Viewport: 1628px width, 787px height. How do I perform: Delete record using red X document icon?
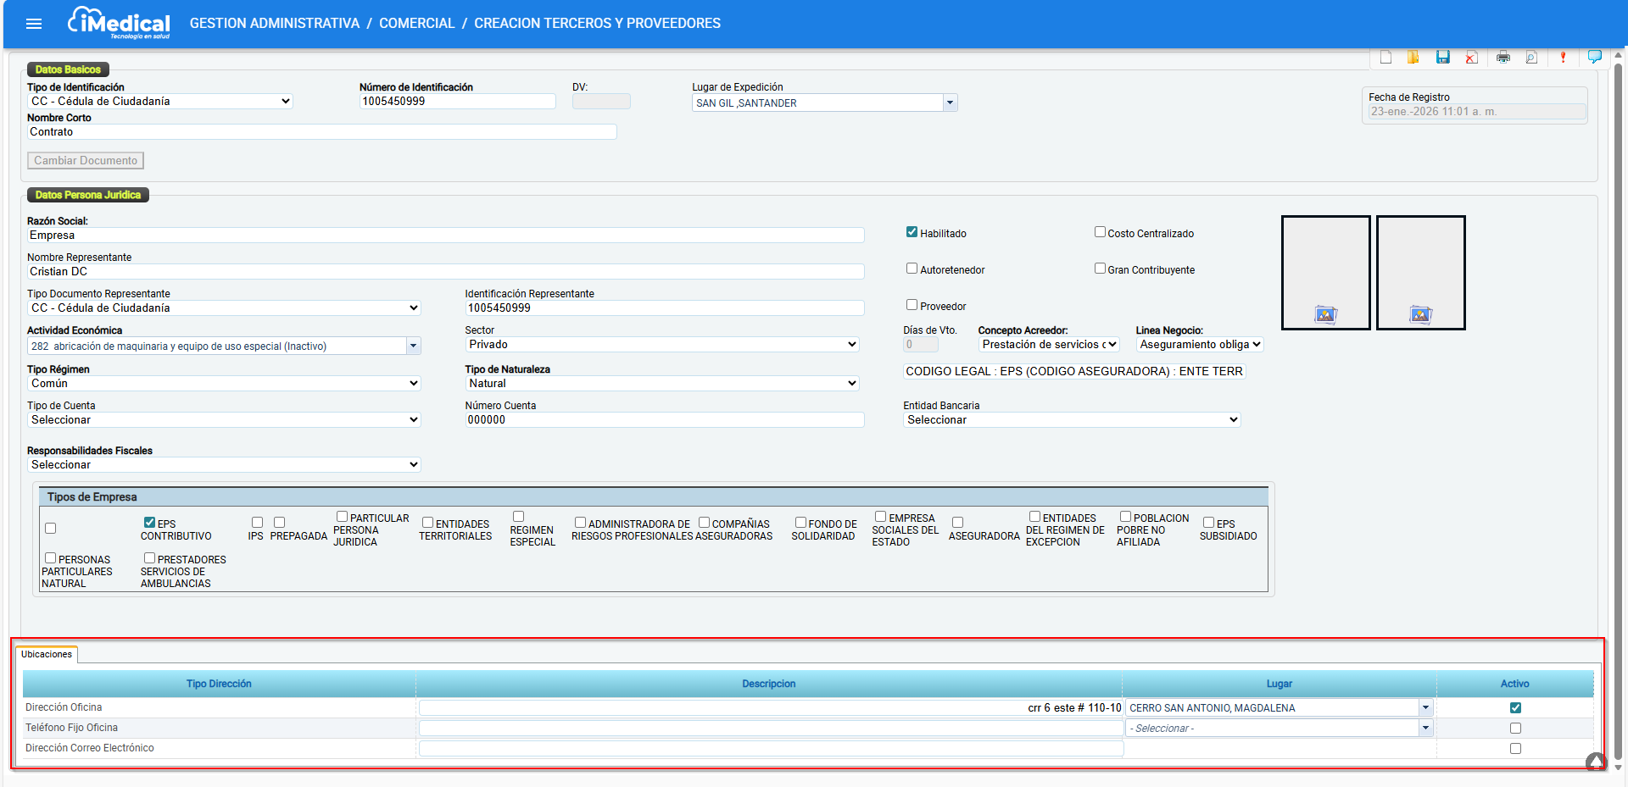(1471, 58)
